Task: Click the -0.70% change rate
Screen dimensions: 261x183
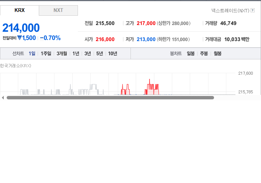Action: [50, 38]
